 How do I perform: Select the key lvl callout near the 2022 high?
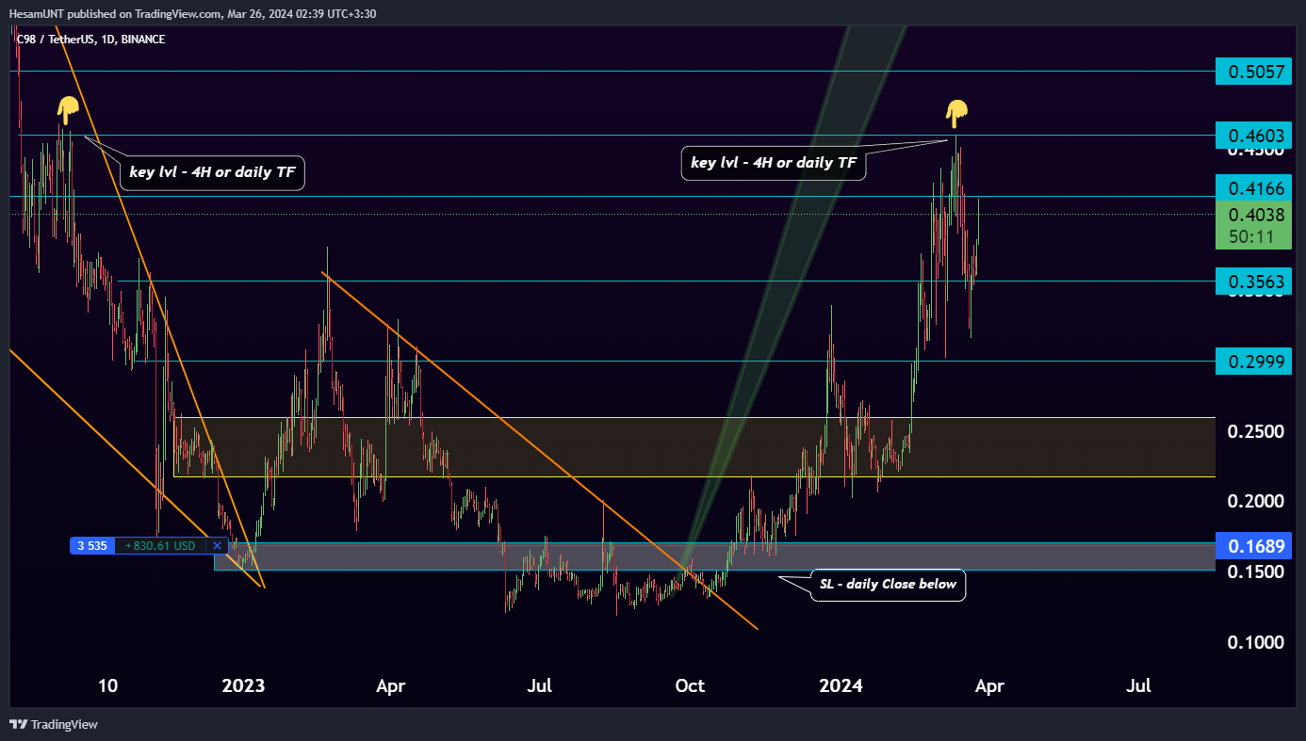[x=211, y=172]
